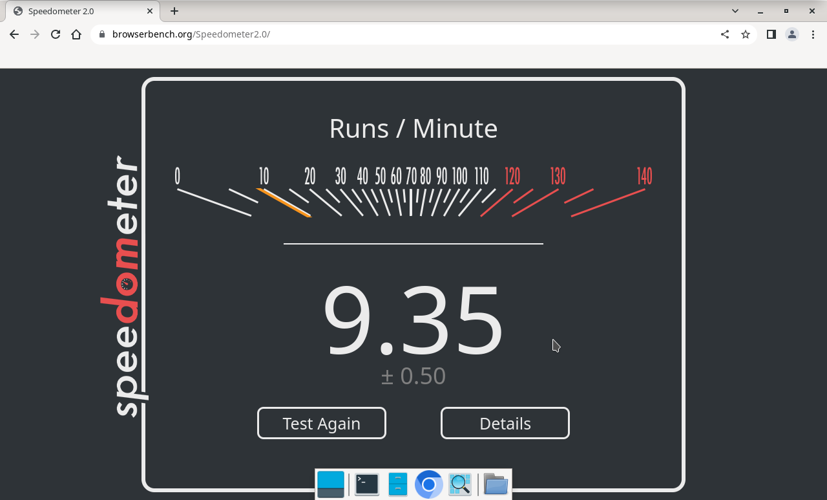827x500 pixels.
Task: Open the folder icon in the dock
Action: click(496, 484)
